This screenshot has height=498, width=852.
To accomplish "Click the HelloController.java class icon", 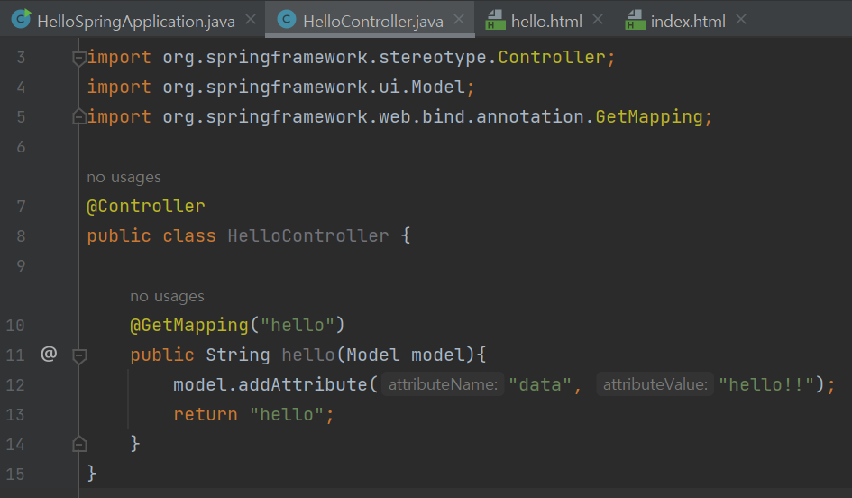I will [x=287, y=20].
